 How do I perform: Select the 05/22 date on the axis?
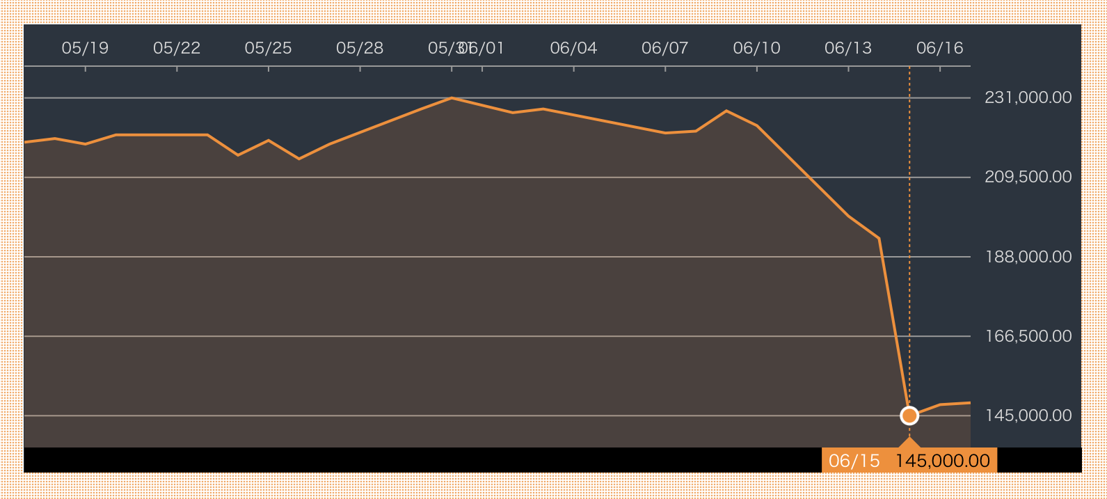pos(177,48)
